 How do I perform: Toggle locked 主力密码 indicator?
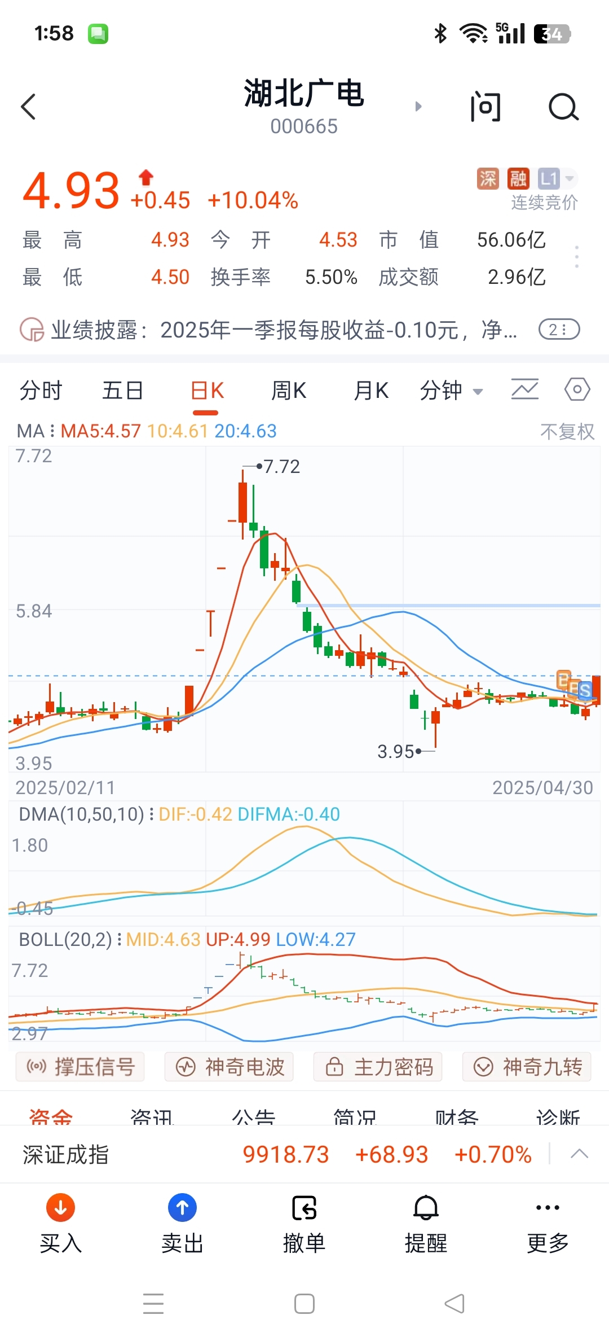pyautogui.click(x=378, y=1067)
